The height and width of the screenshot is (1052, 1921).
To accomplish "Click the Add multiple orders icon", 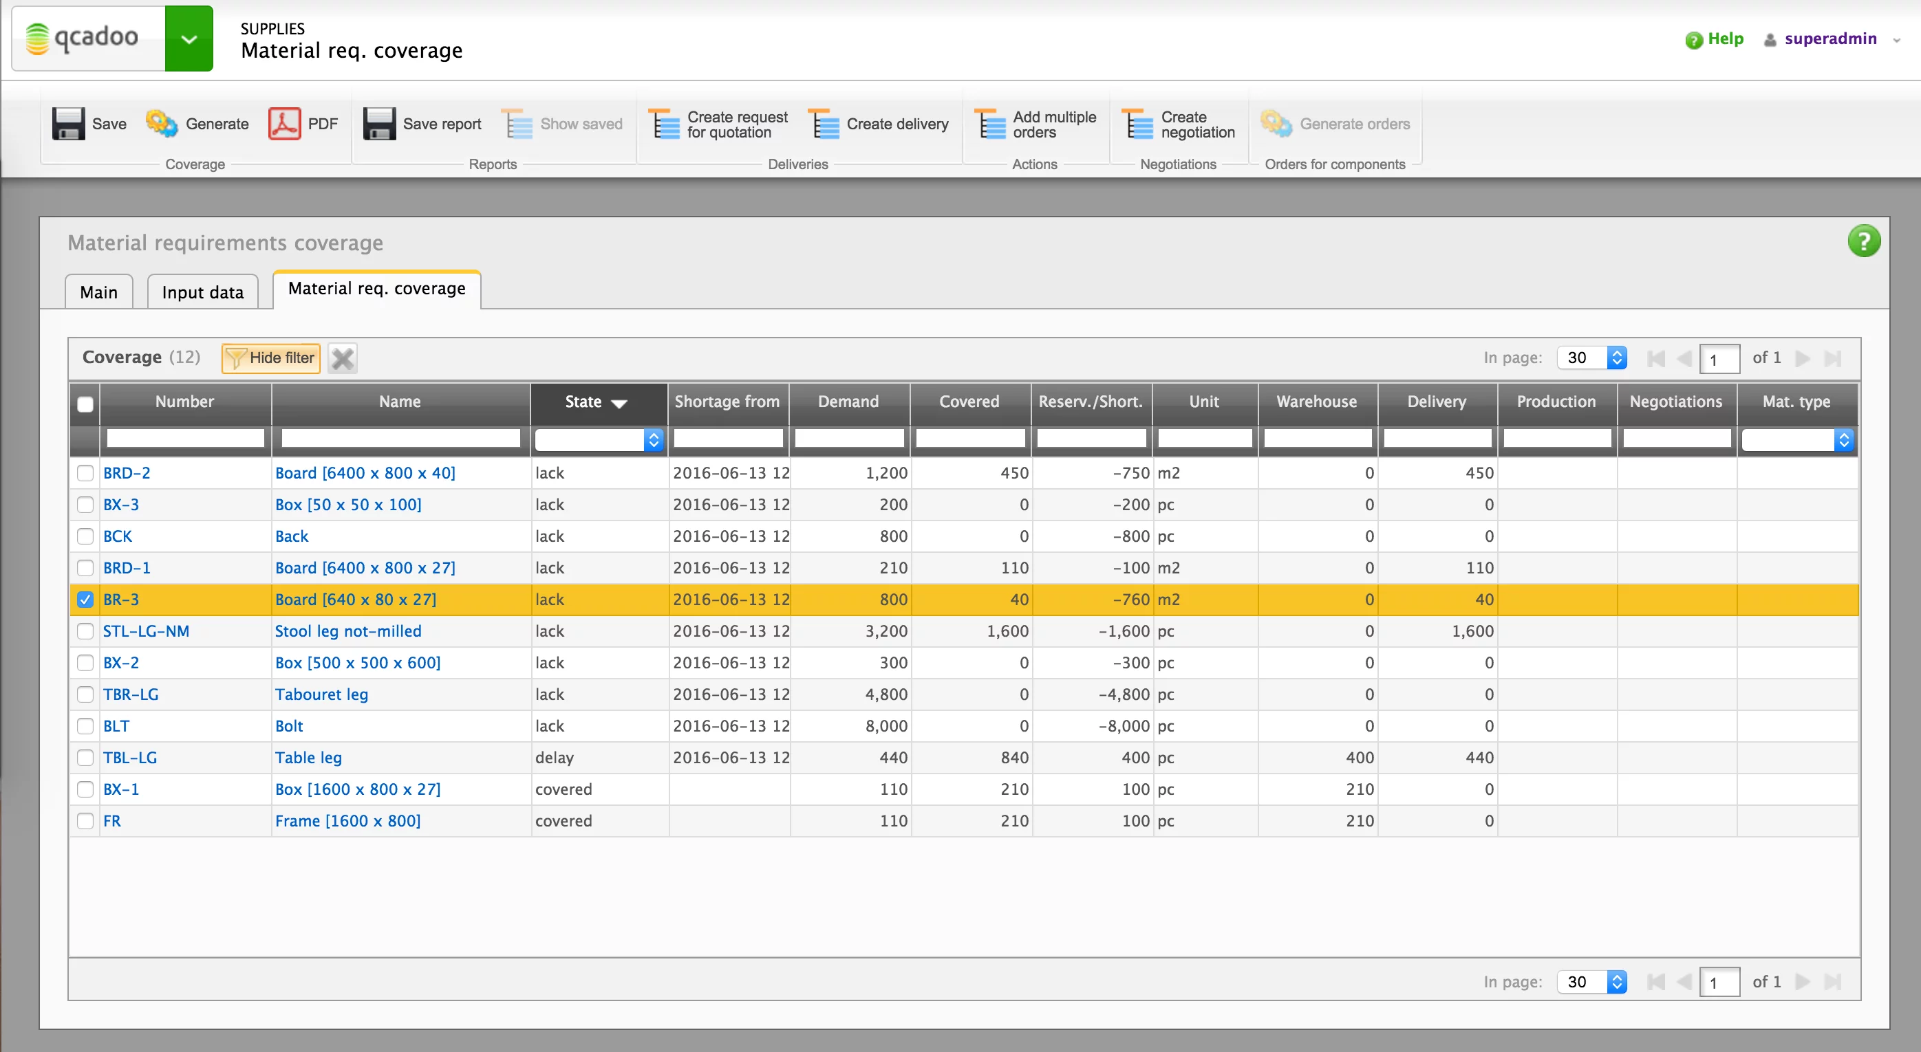I will pos(989,124).
